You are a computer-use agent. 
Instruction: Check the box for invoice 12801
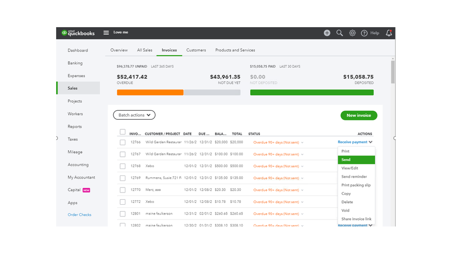point(123,214)
